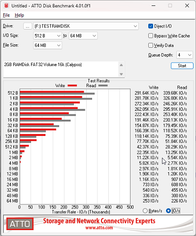The height and width of the screenshot is (236, 196).
Task: Open the Drive dropdown (F:) TESTRAMDISK
Action: pos(86,26)
